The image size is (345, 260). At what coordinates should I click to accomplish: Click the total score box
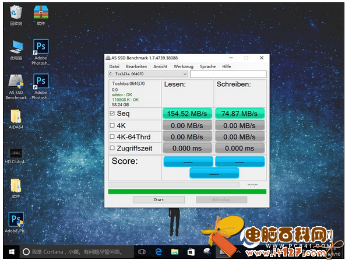pyautogui.click(x=214, y=173)
